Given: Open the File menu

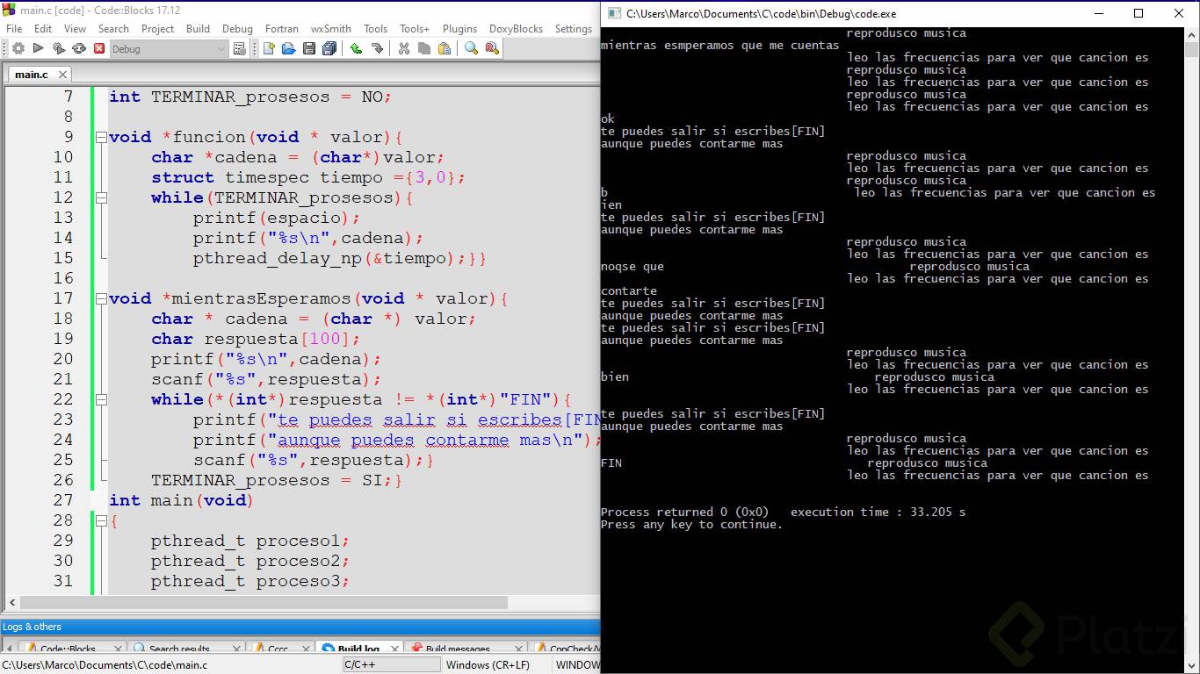Looking at the screenshot, I should click(x=14, y=29).
